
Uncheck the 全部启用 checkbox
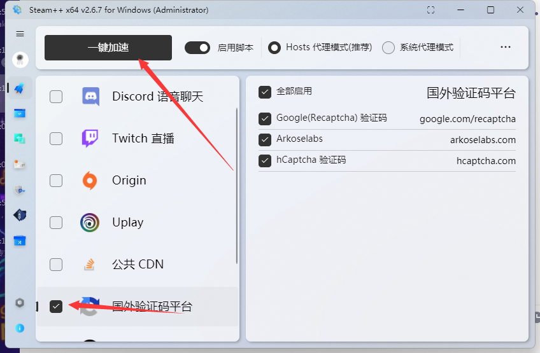[x=265, y=92]
